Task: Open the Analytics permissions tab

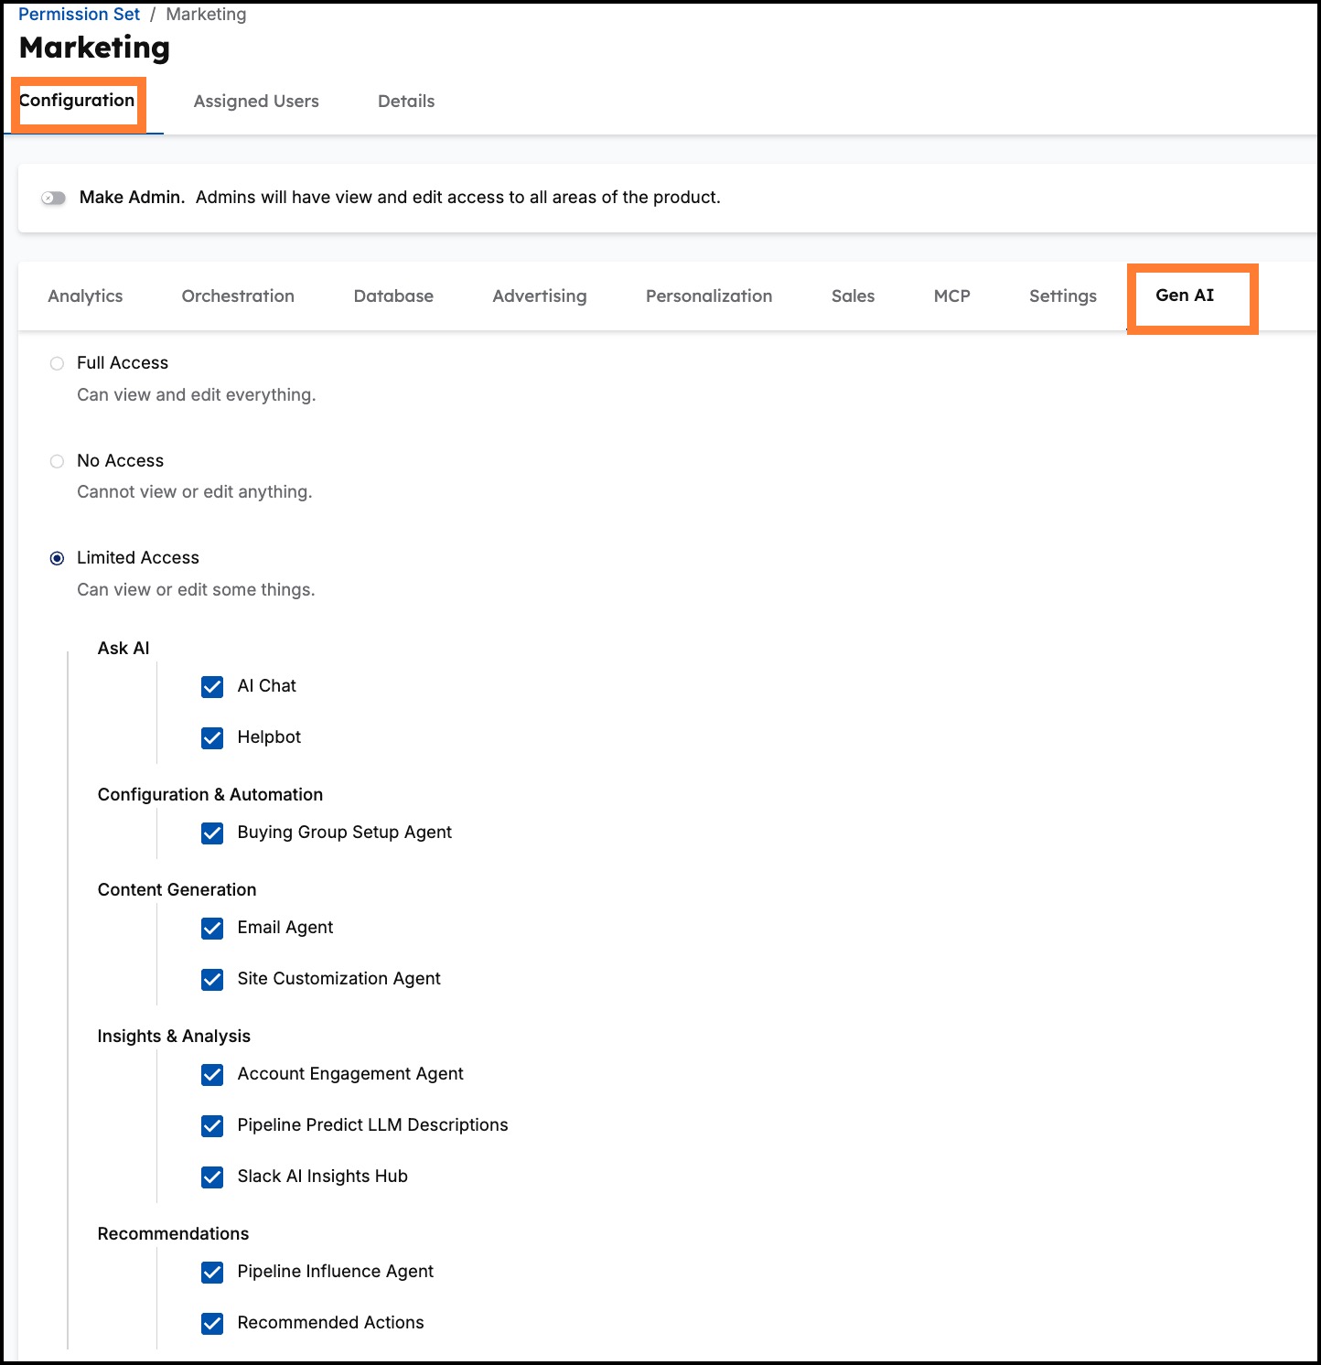Action: (x=85, y=296)
